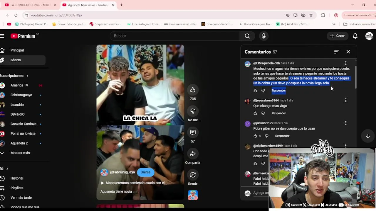The image size is (376, 211).
Task: Open the browser extensions puzzle icon
Action: (323, 15)
